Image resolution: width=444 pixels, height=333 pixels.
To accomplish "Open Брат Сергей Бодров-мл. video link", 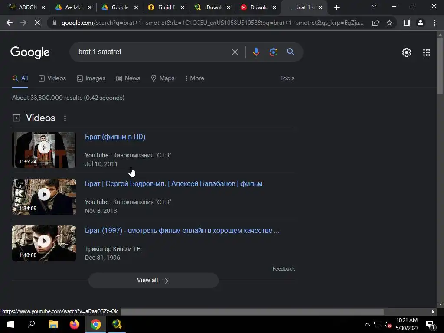I will tap(173, 184).
